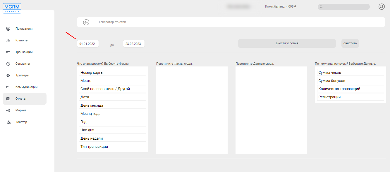This screenshot has height=172, width=390.
Task: Click the end date field 28.02.2023
Action: [x=134, y=44]
